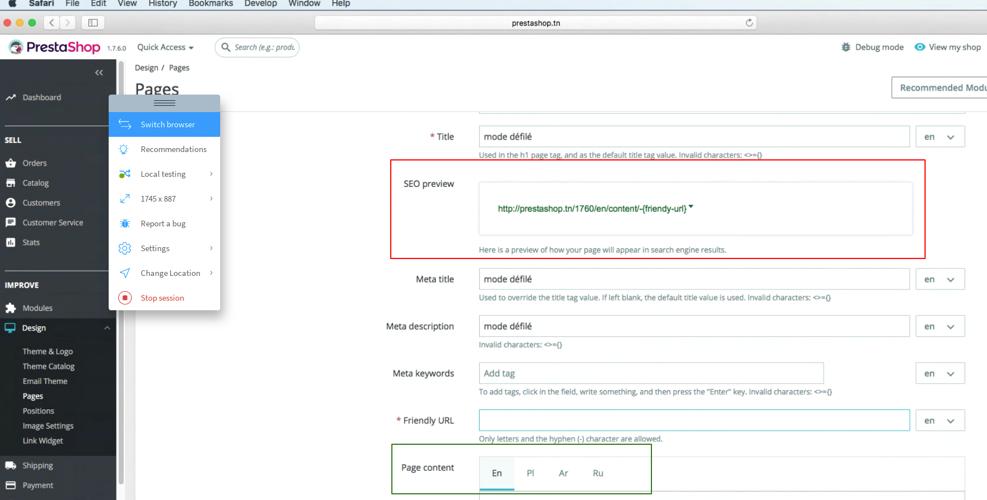Open the Develop menu
This screenshot has height=500, width=987.
[x=261, y=3]
